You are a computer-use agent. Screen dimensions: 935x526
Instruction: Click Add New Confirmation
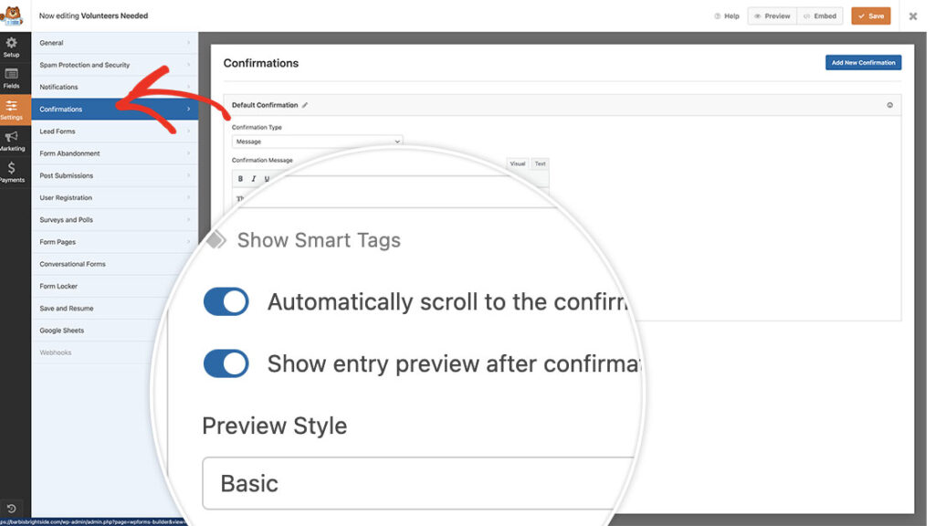pyautogui.click(x=863, y=62)
